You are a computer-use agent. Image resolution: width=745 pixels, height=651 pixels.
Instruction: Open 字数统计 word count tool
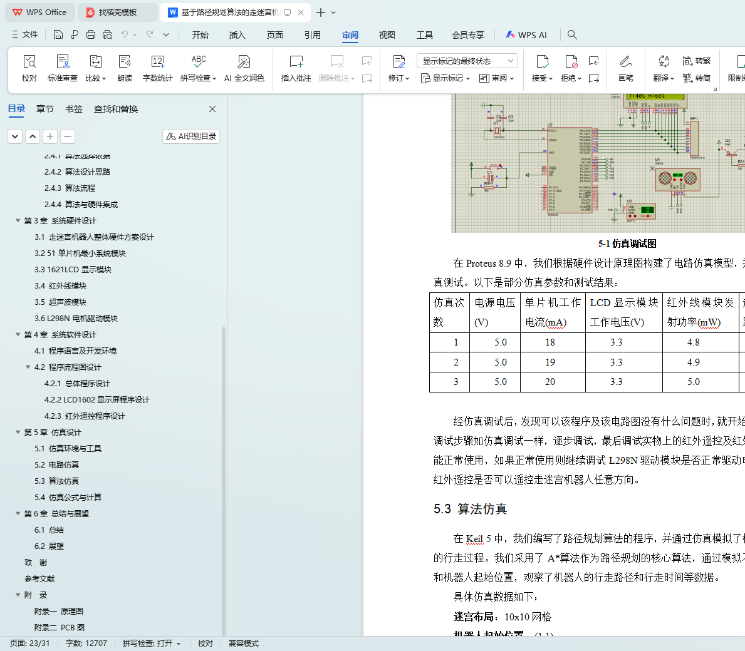point(158,68)
